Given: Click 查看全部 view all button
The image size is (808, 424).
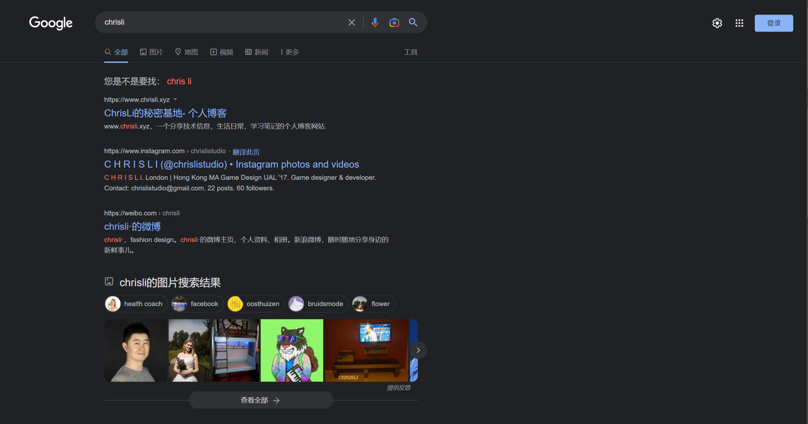Looking at the screenshot, I should coord(261,400).
